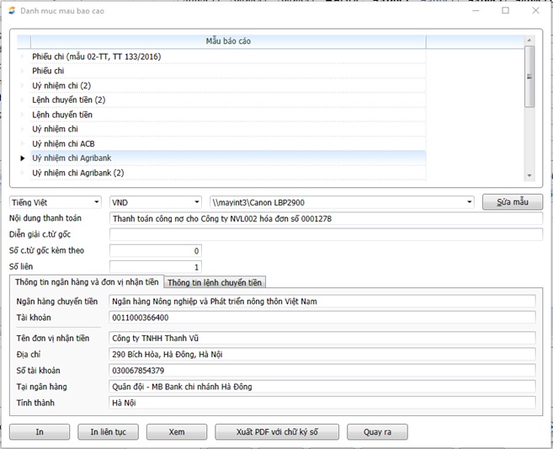Select Uỷ nhiệm chi ACB template row
Image resolution: width=553 pixels, height=449 pixels.
63,143
